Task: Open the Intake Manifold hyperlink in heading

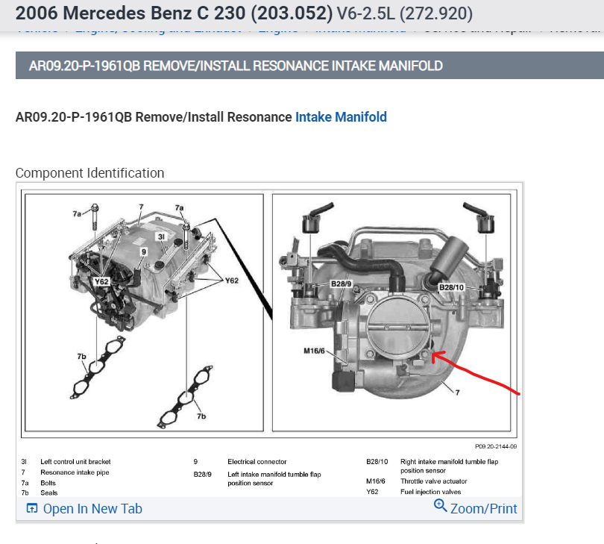Action: [x=341, y=117]
